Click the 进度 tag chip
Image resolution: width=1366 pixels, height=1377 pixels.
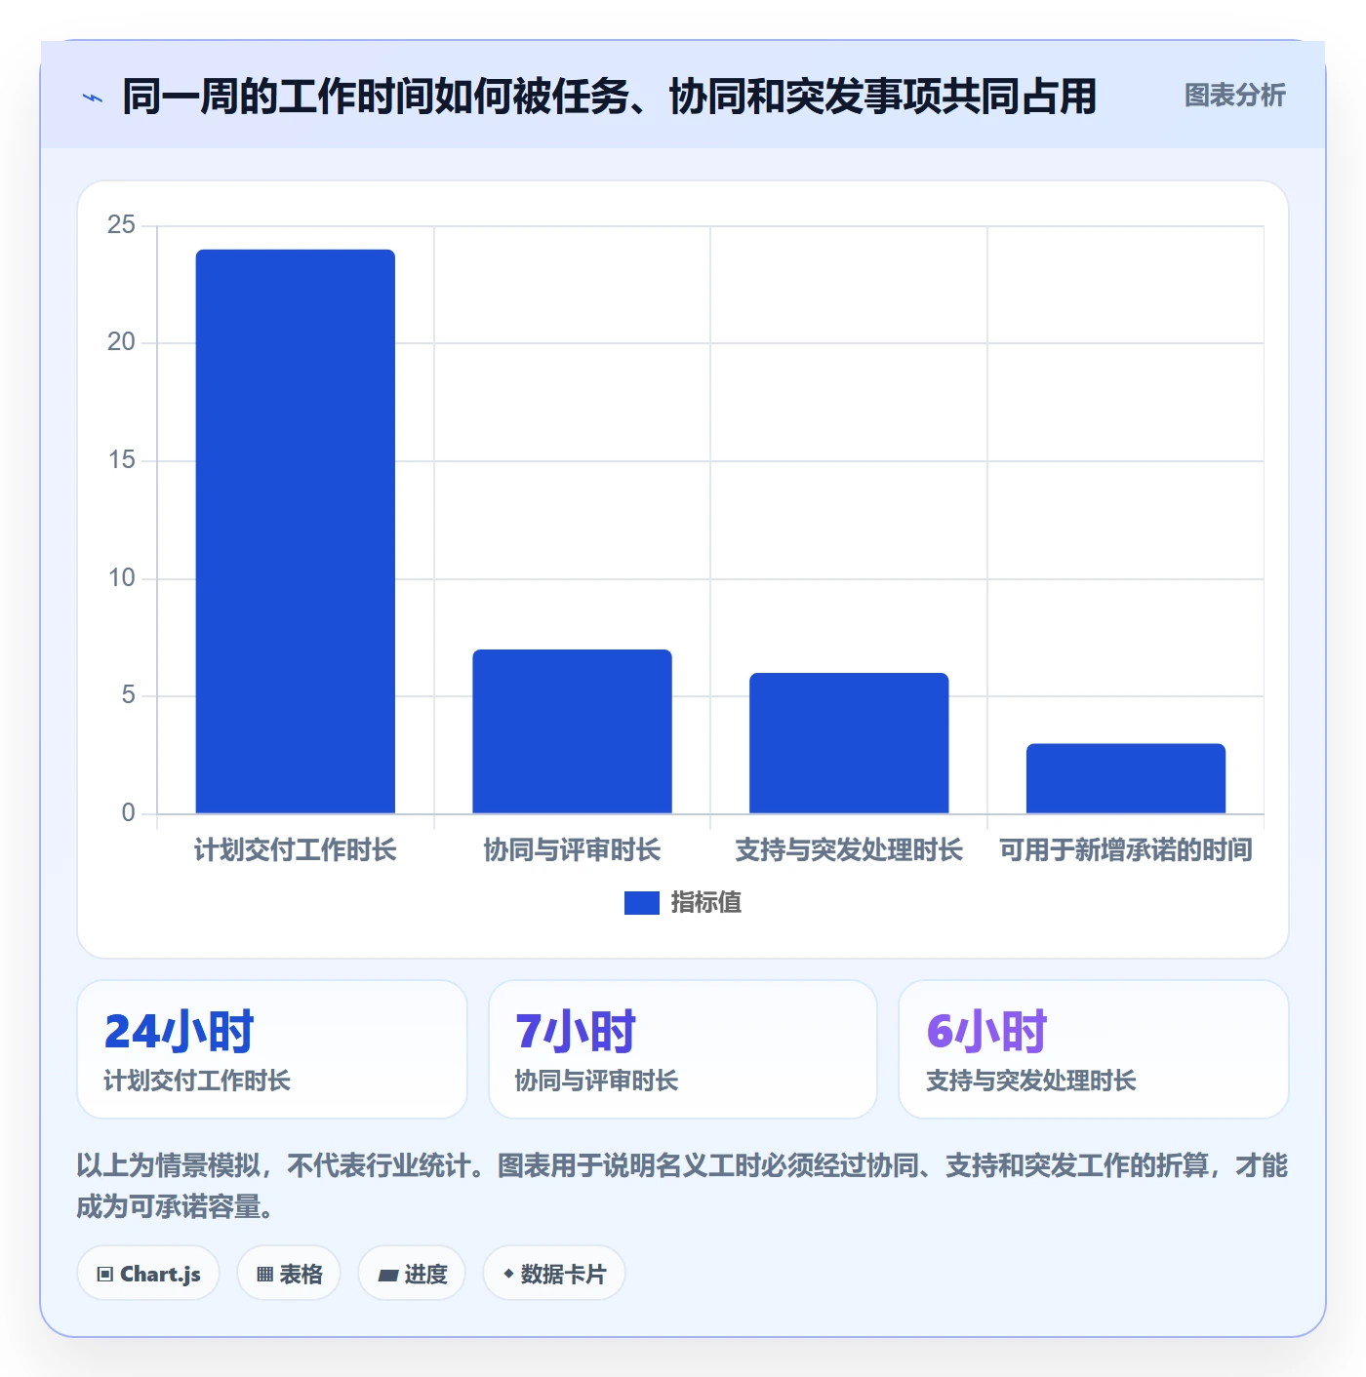click(412, 1274)
